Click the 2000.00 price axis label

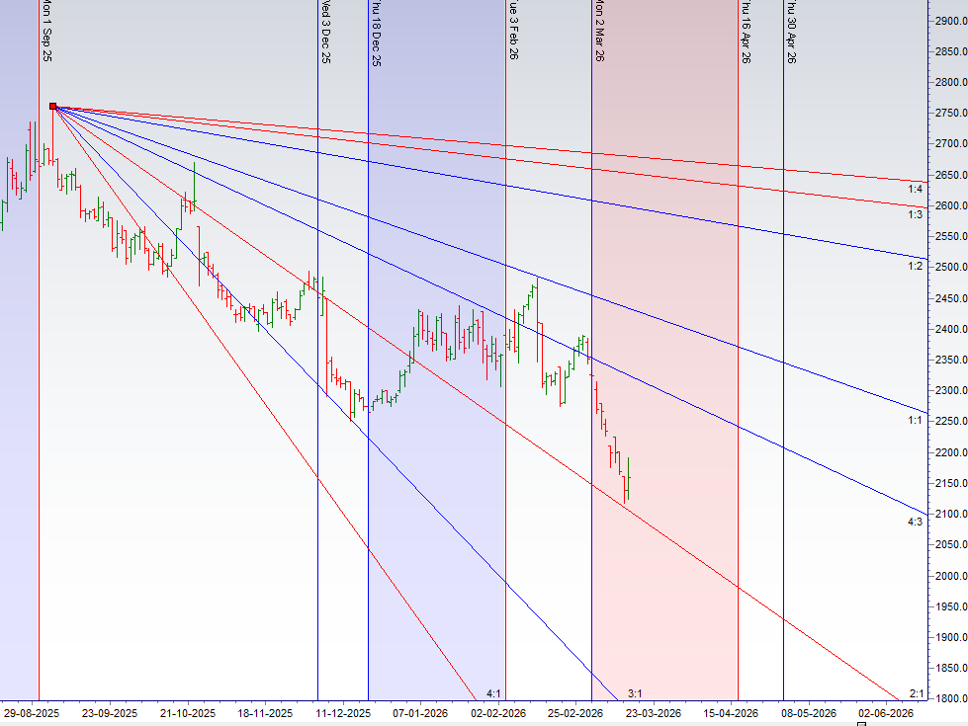(949, 576)
